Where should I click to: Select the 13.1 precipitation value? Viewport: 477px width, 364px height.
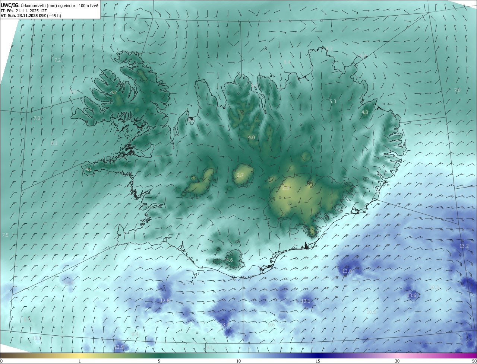306,301
